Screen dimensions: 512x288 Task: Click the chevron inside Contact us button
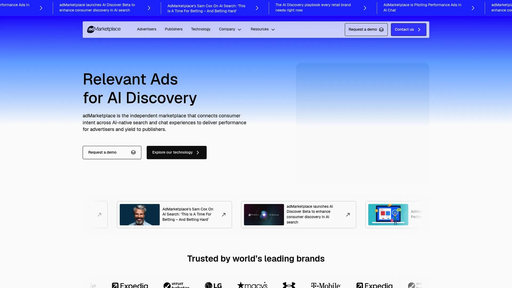(419, 29)
